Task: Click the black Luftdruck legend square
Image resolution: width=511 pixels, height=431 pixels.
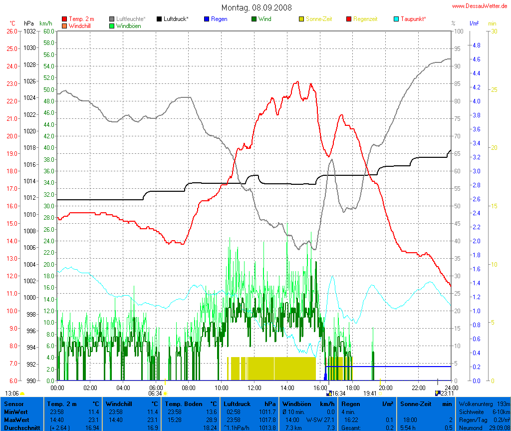Action: click(159, 19)
